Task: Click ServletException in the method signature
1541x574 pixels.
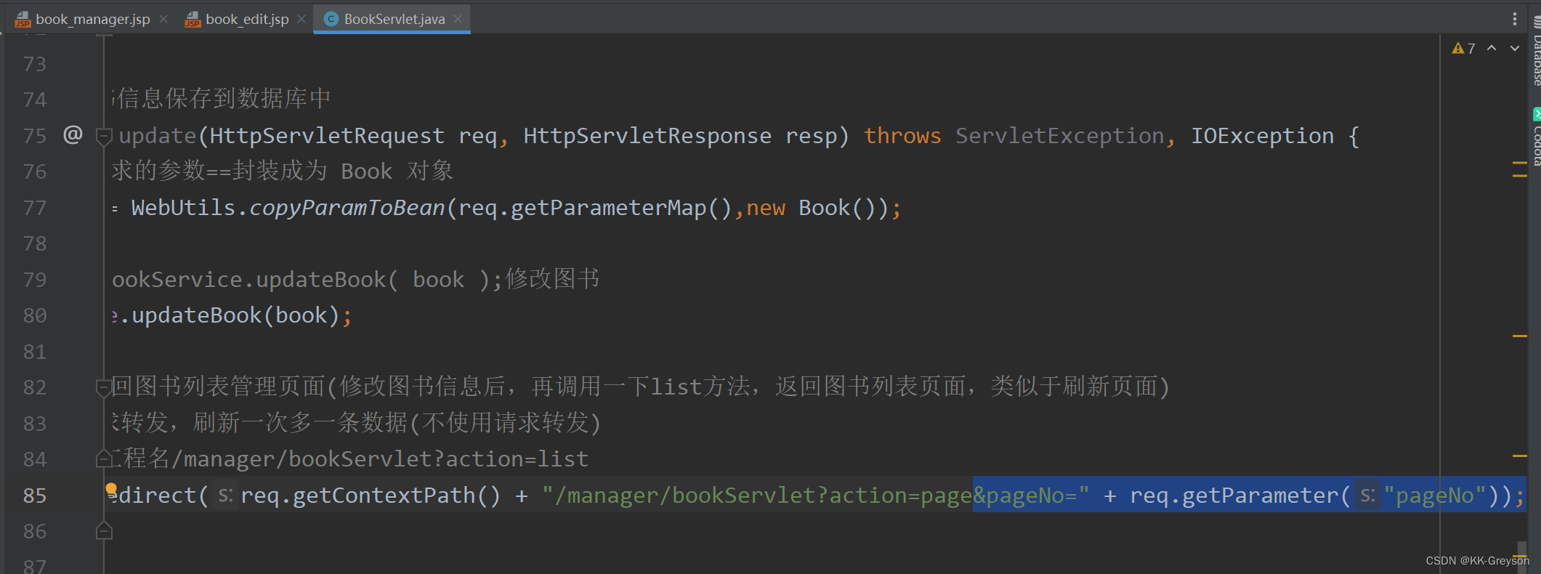Action: click(1059, 136)
